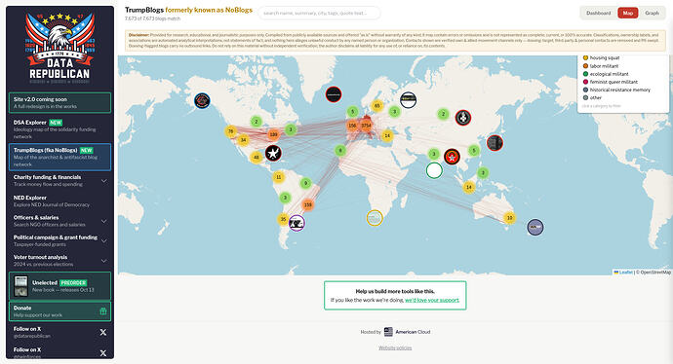
Task: Select the dark avatar marker over Japan
Action: 495,143
